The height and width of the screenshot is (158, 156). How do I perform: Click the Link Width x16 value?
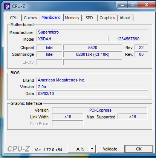click(68, 117)
